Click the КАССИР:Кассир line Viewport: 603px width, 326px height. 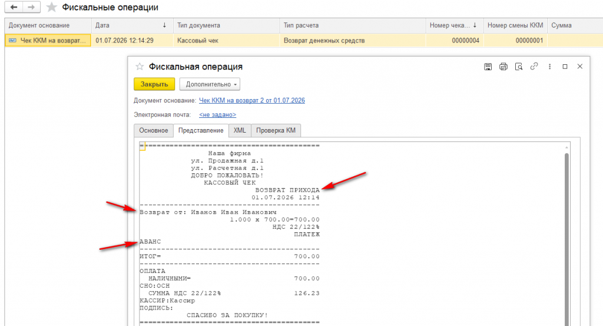pos(167,301)
